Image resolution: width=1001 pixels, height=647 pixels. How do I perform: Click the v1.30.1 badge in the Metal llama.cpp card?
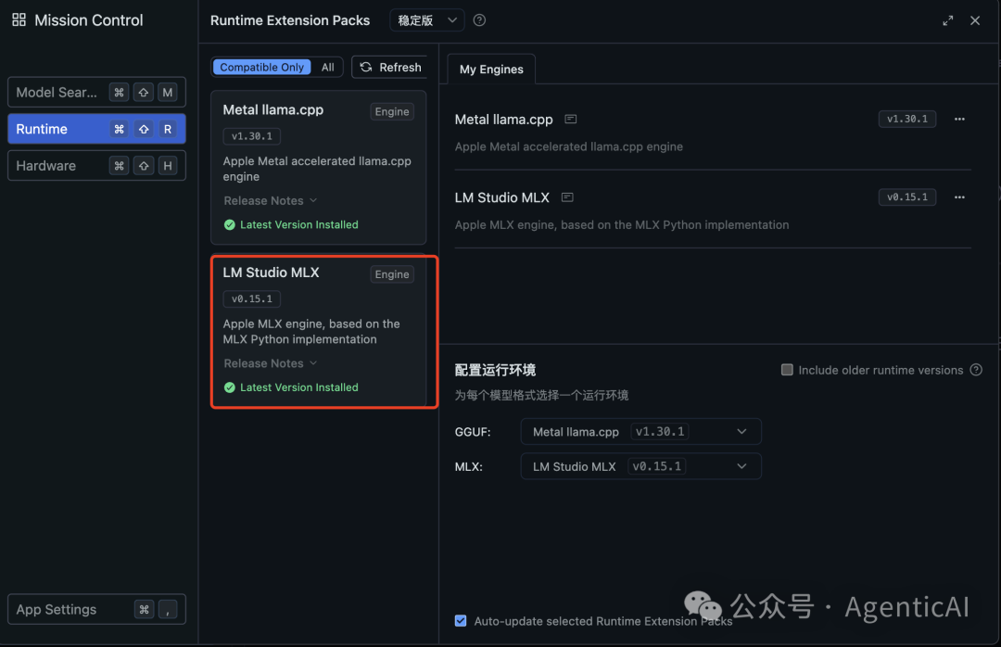click(251, 136)
